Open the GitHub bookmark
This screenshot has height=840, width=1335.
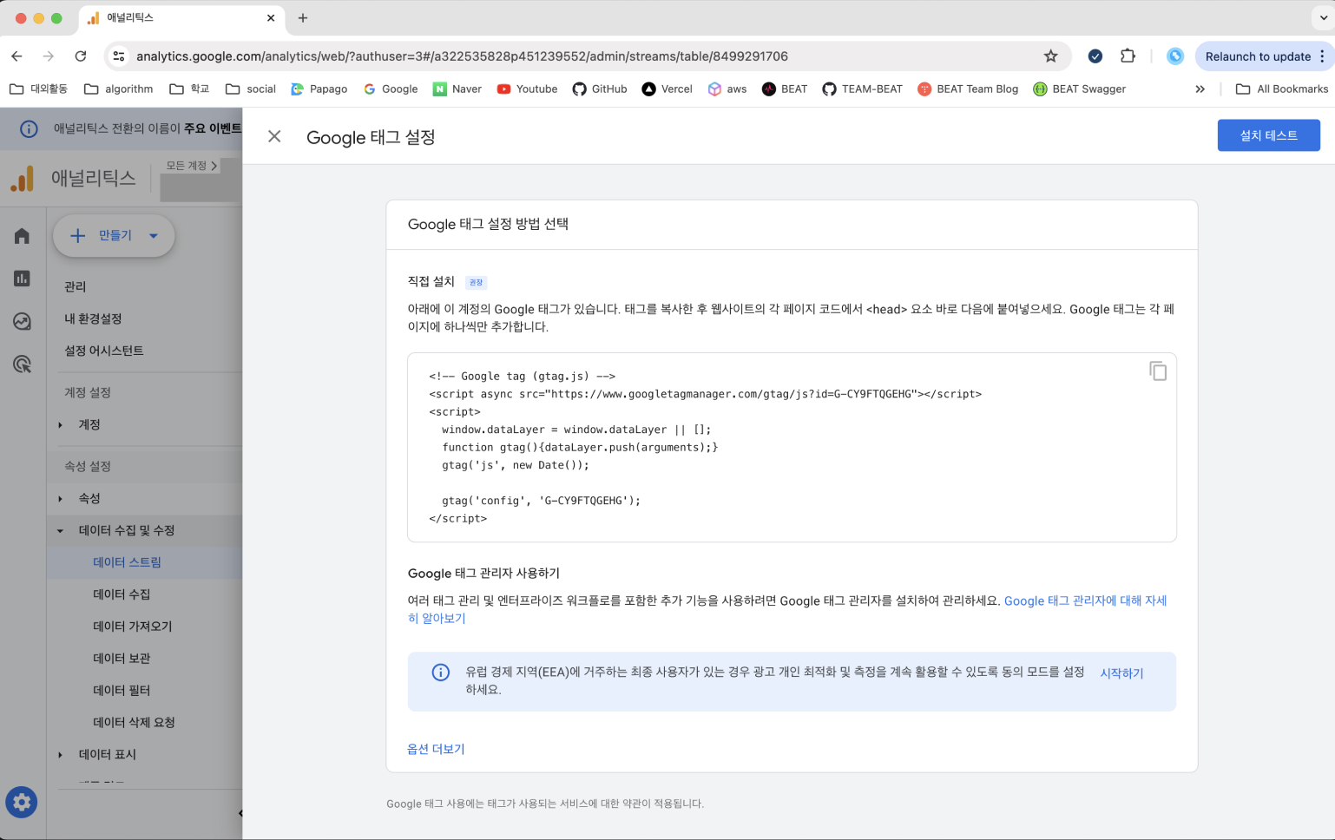coord(600,89)
